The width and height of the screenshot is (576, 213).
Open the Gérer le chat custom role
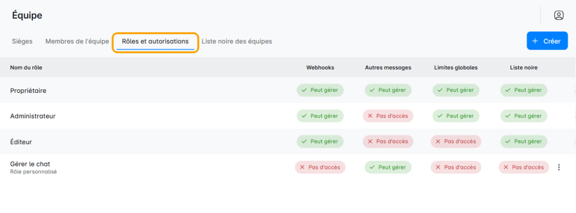30,164
